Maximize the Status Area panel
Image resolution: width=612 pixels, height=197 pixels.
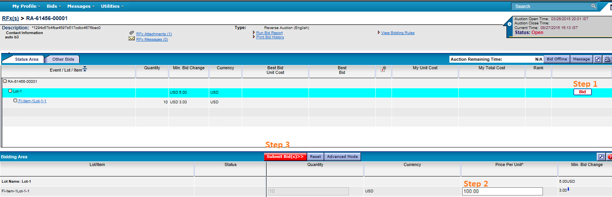pyautogui.click(x=598, y=59)
